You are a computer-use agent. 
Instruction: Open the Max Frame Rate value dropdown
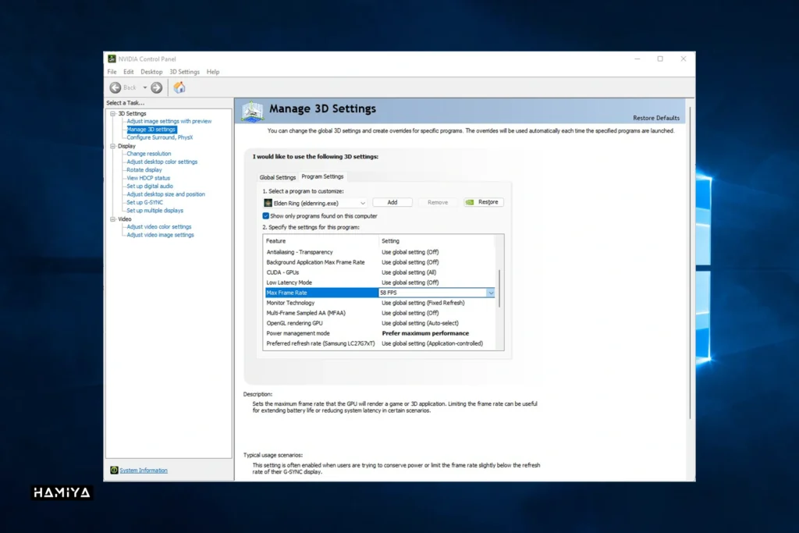490,293
